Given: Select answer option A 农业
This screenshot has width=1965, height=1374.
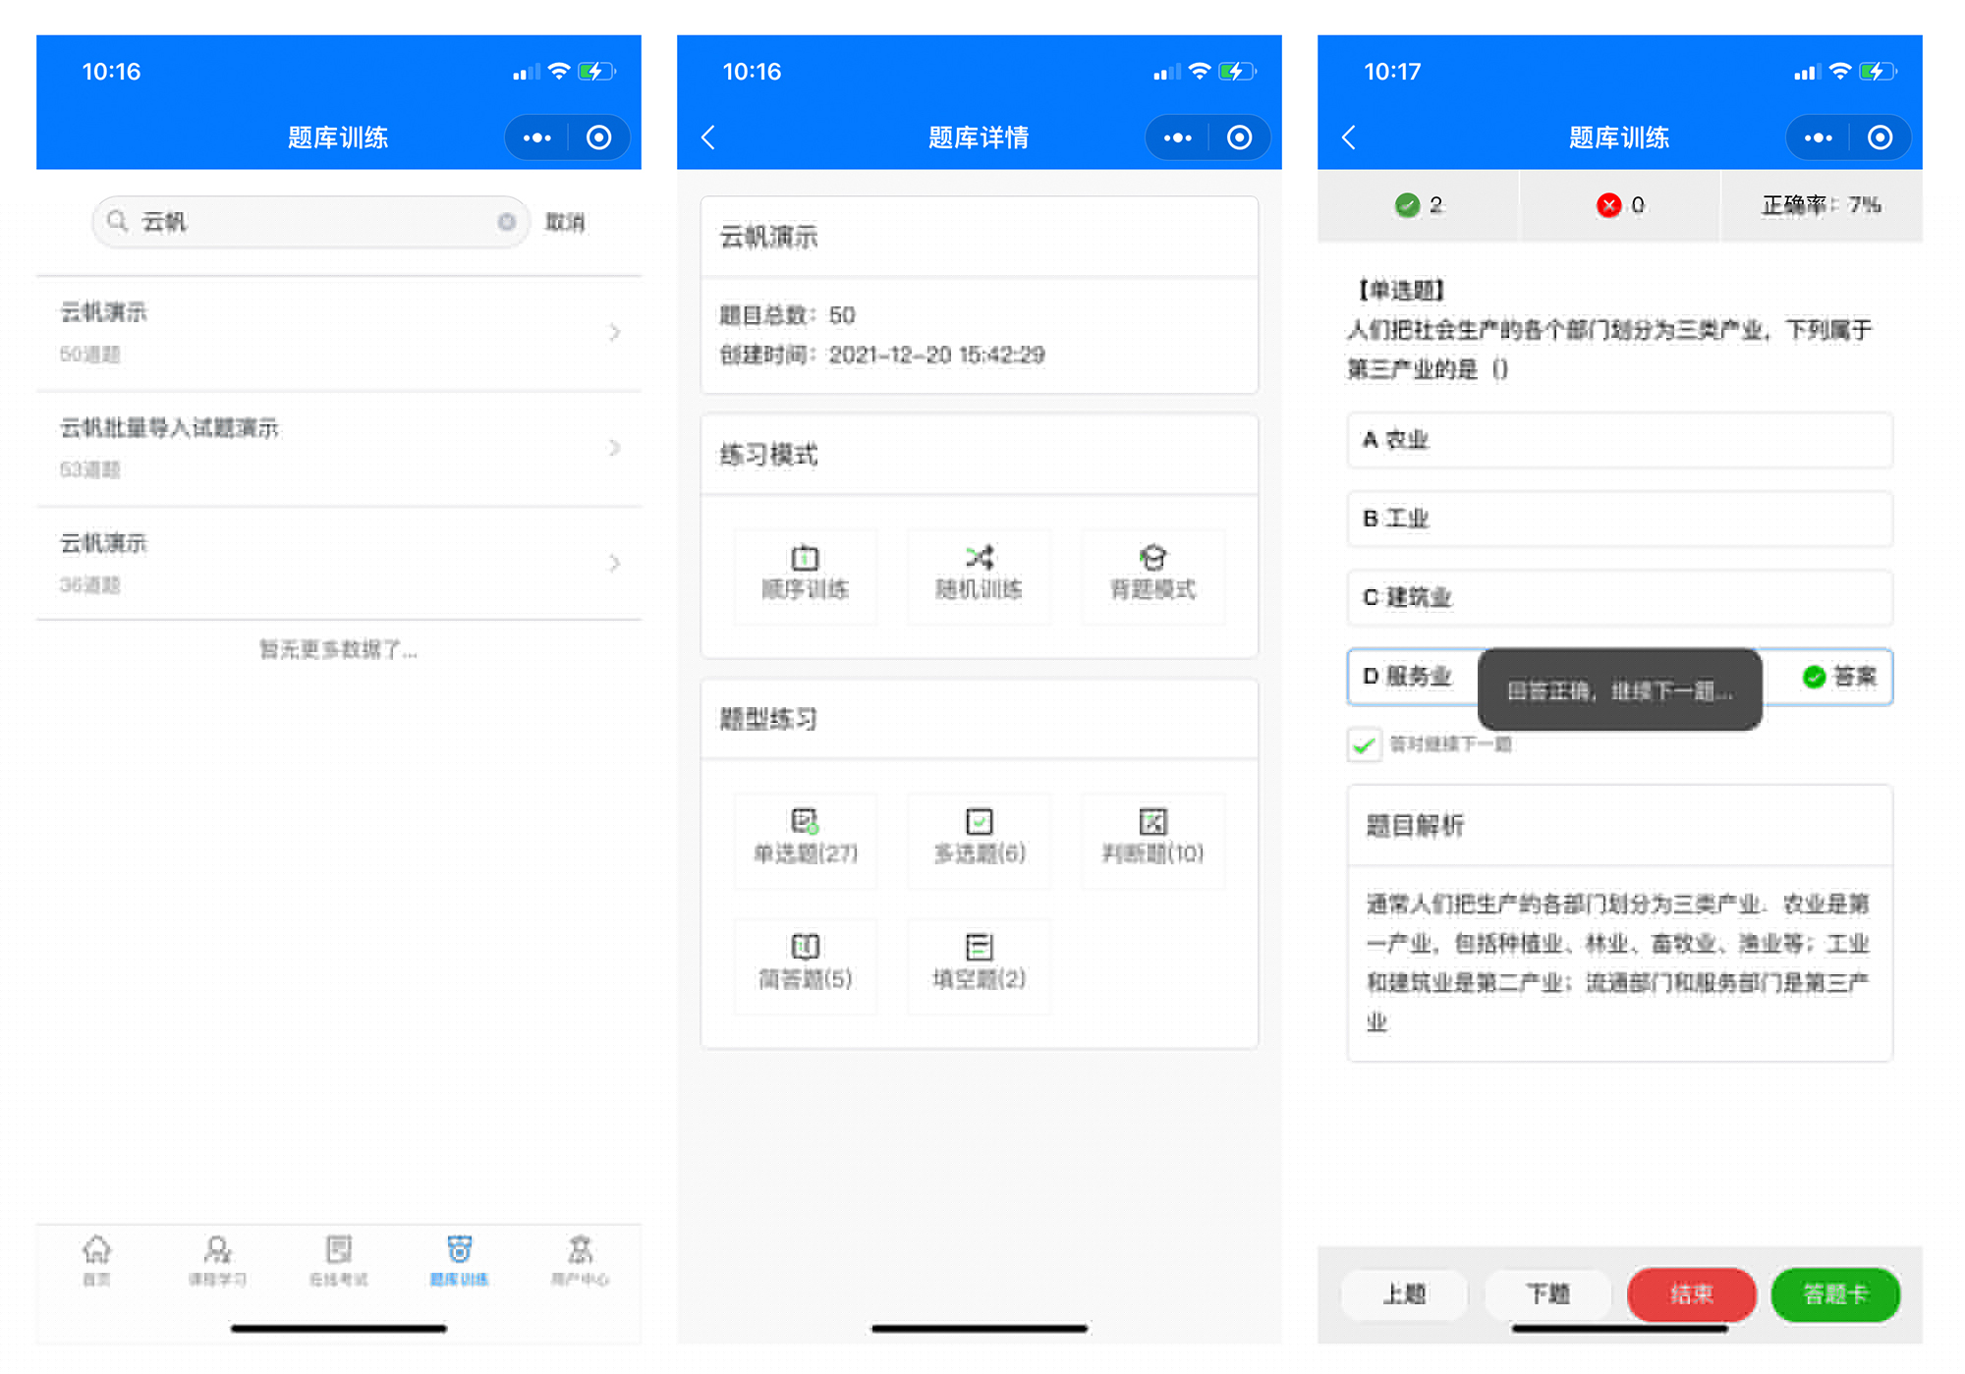Looking at the screenshot, I should click(x=1619, y=440).
